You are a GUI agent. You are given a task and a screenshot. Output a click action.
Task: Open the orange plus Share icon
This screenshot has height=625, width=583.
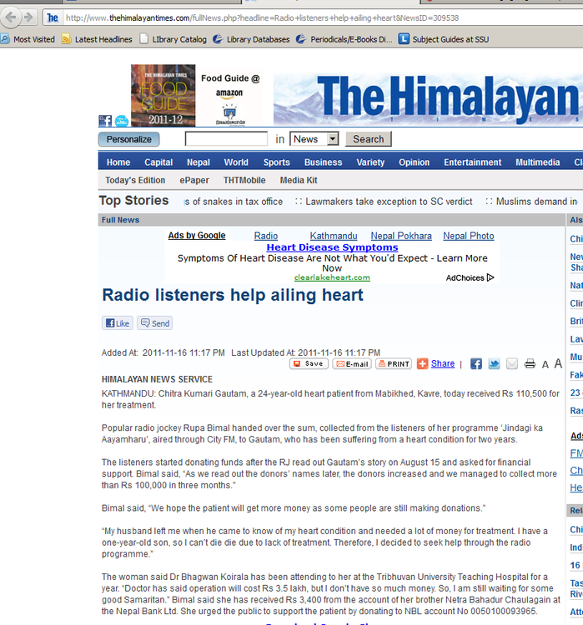[423, 363]
